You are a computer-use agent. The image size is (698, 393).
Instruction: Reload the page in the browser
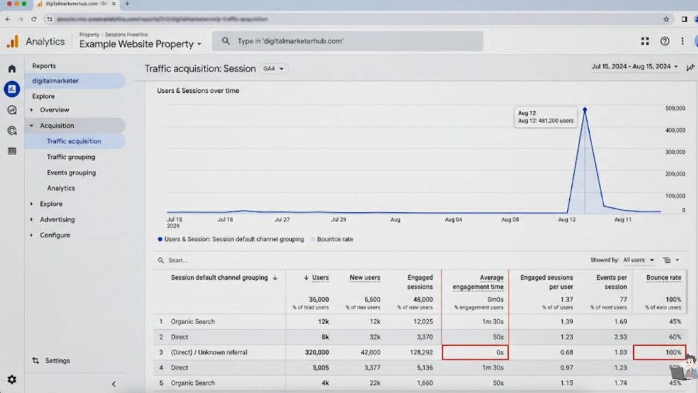pyautogui.click(x=34, y=19)
